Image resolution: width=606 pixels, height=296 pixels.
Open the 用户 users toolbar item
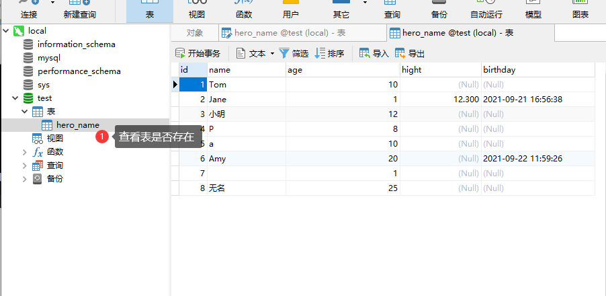291,11
